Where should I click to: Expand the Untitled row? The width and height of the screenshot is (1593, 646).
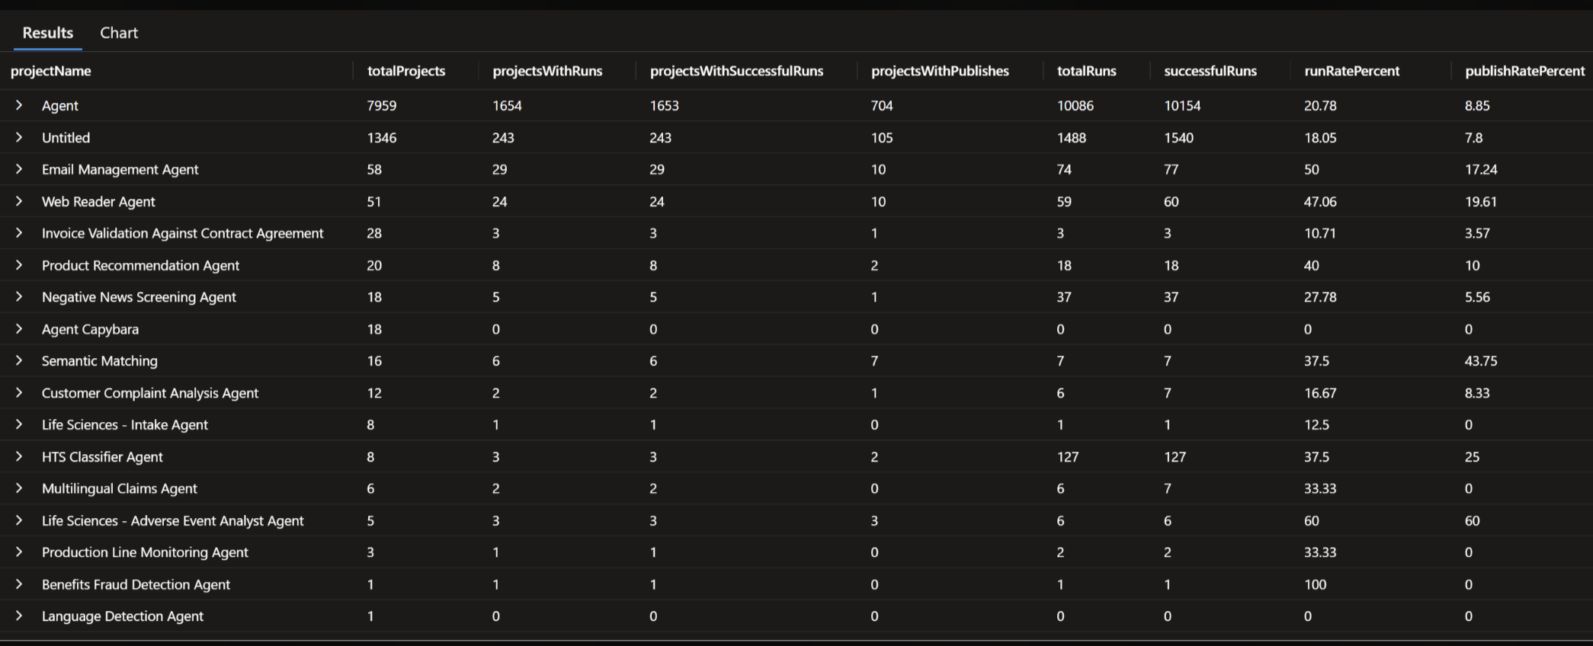[19, 137]
